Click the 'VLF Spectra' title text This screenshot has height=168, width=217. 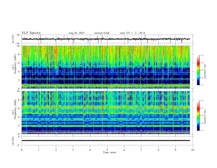tap(31, 33)
